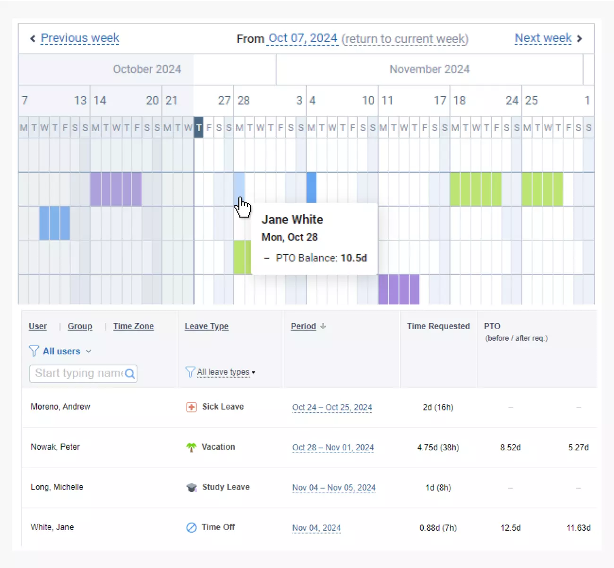This screenshot has height=568, width=614.
Task: Click the purple leave block in week of 11
Action: (399, 289)
